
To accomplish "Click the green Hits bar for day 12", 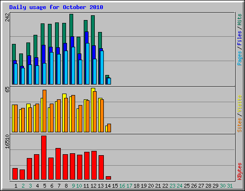I will coord(93,30).
